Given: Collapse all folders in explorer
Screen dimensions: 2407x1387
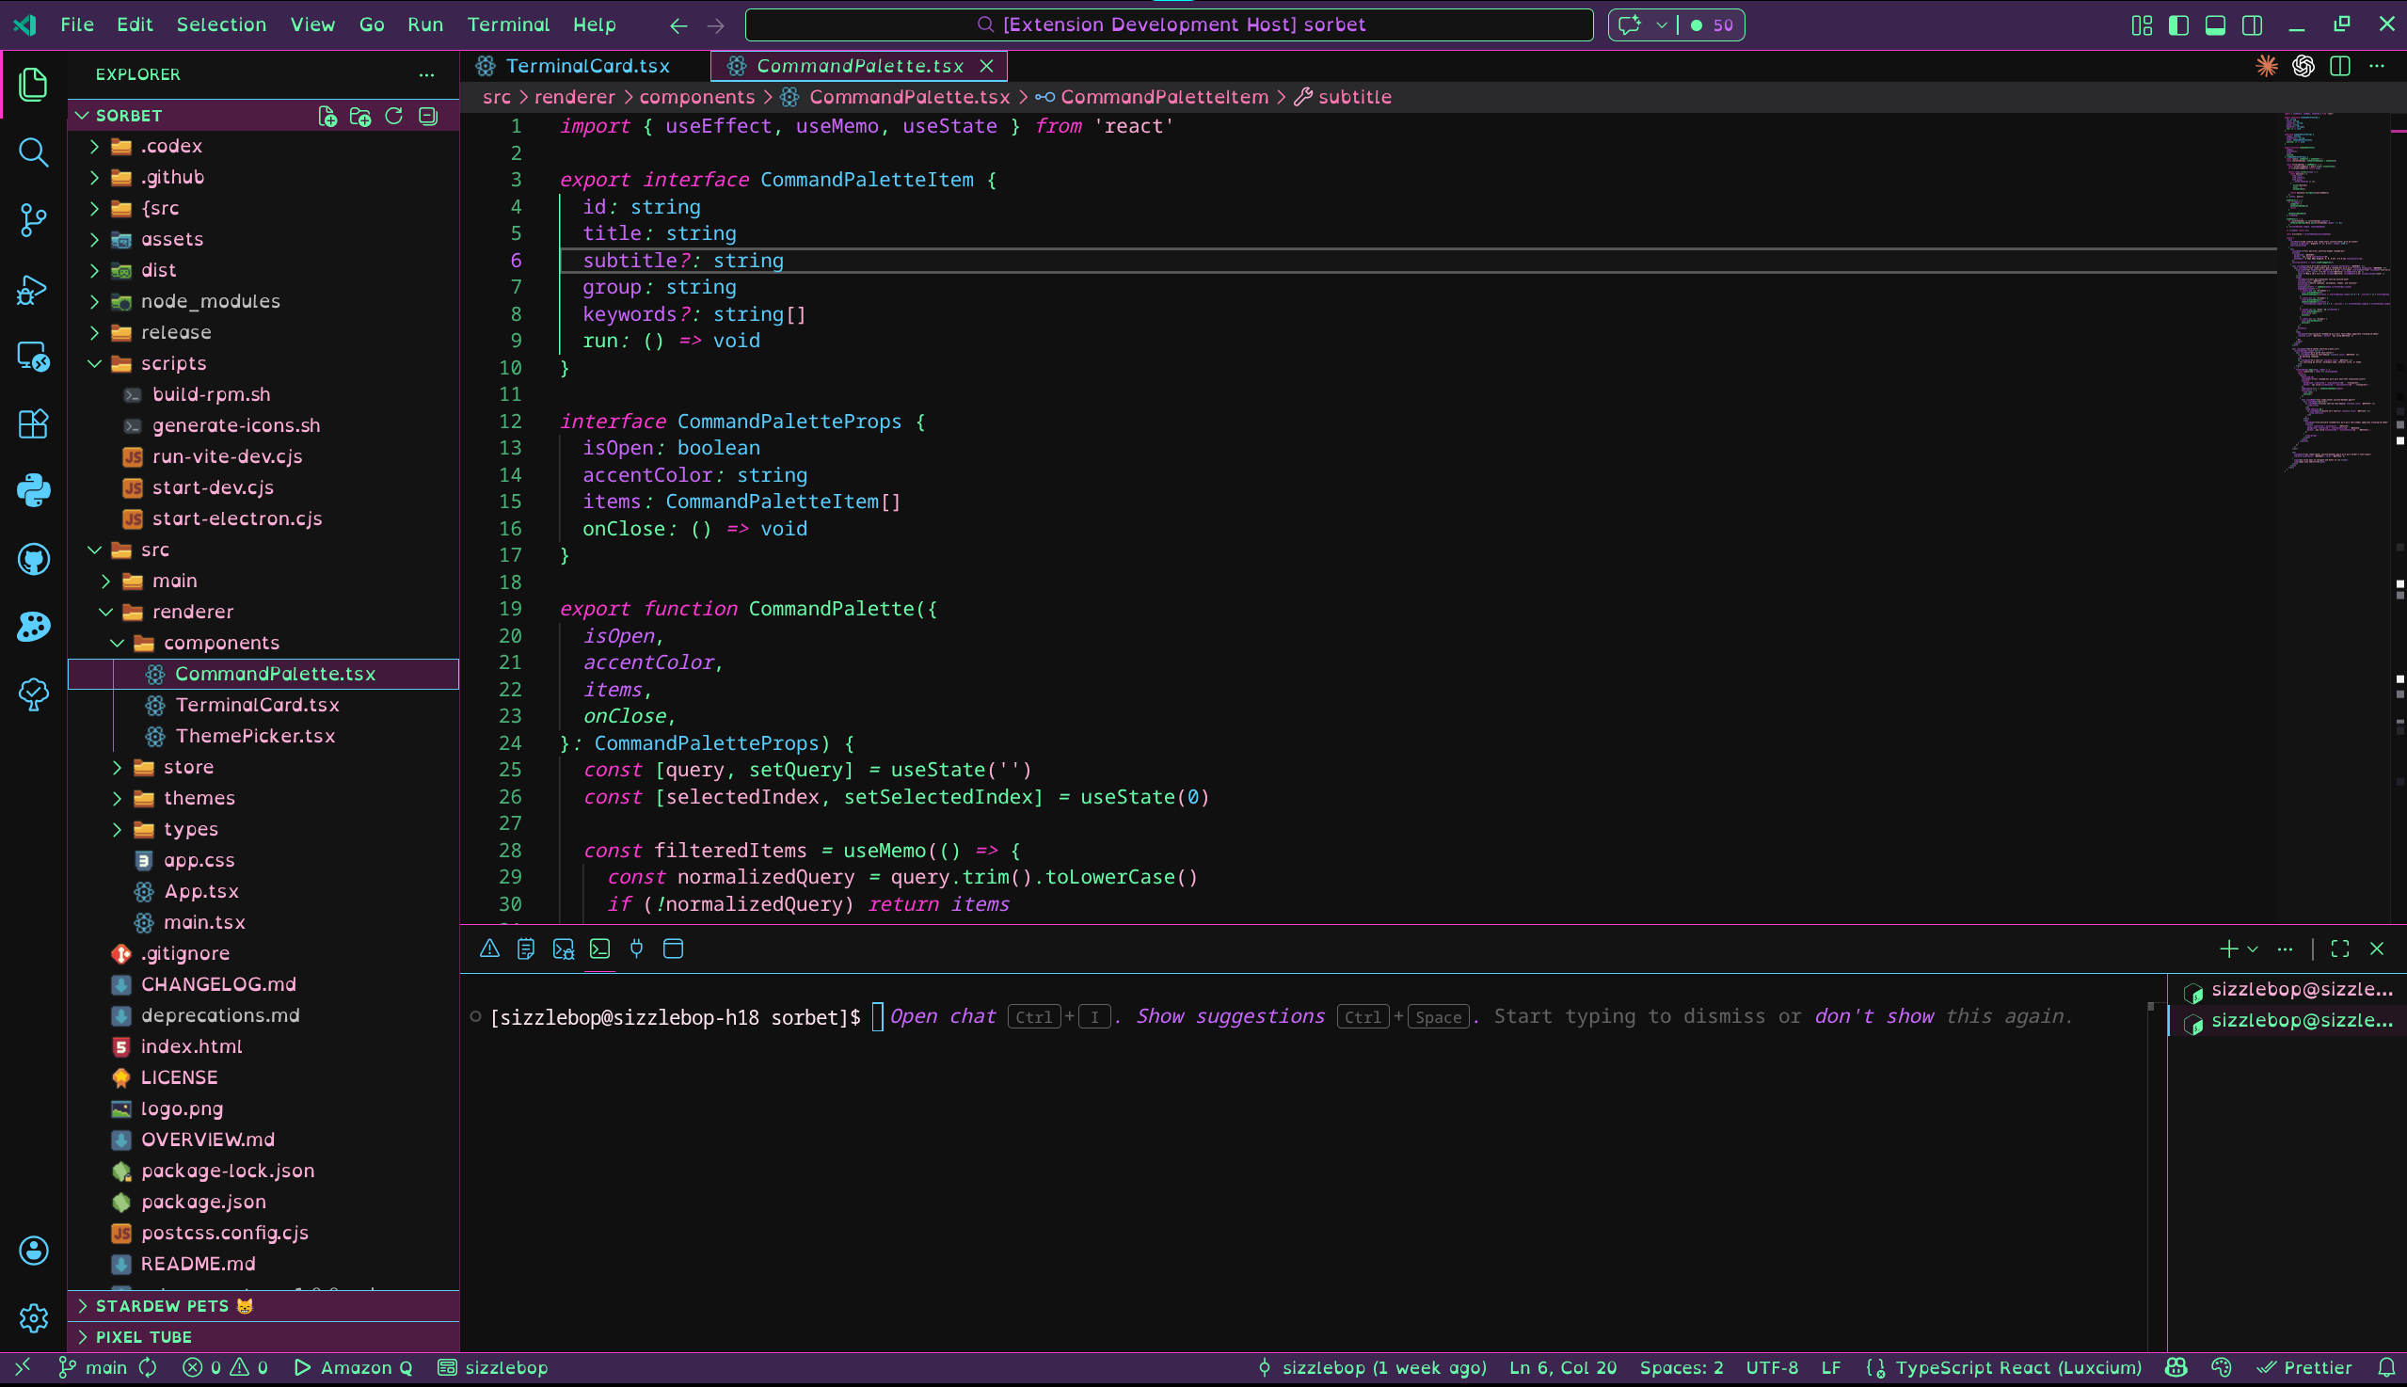Looking at the screenshot, I should (x=428, y=117).
